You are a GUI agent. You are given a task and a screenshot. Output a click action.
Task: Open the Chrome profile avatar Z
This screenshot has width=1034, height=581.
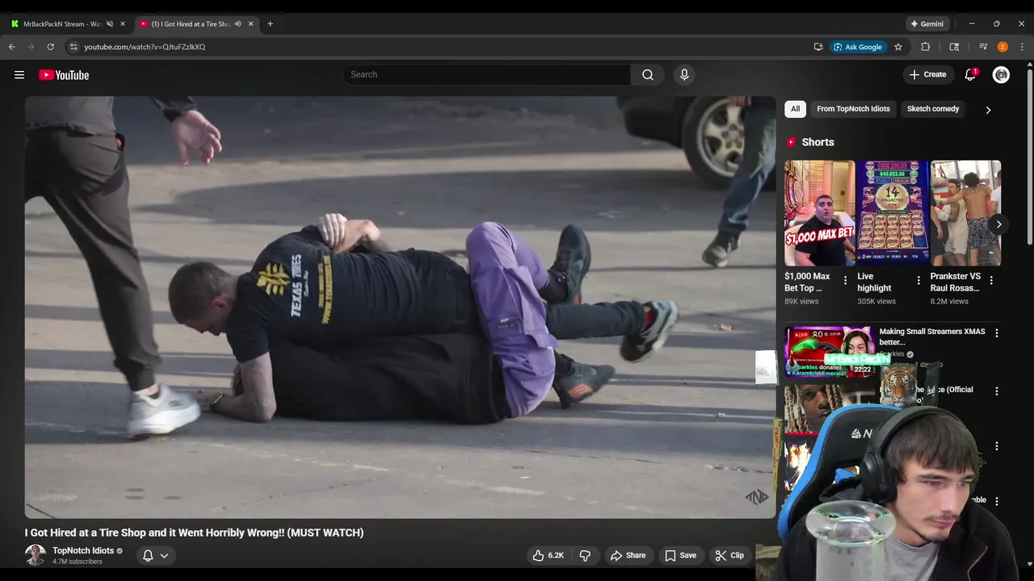1002,47
